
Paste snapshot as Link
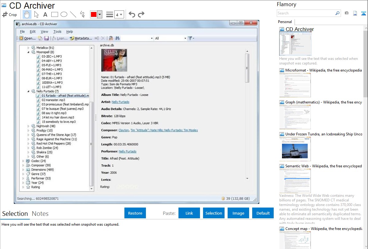point(189,213)
